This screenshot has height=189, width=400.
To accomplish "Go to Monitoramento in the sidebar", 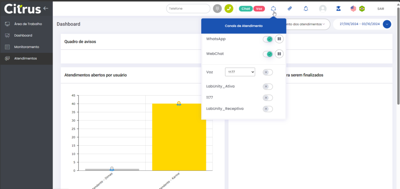I will click(x=27, y=47).
